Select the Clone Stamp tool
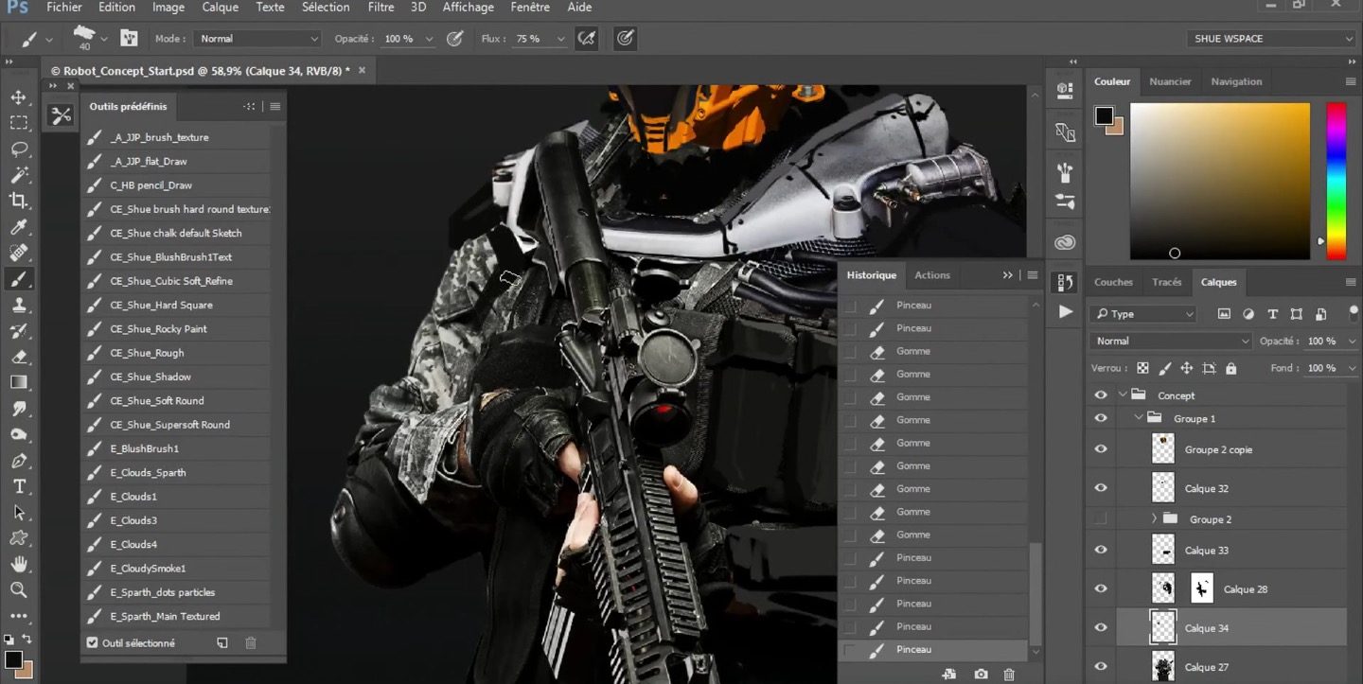 tap(18, 305)
